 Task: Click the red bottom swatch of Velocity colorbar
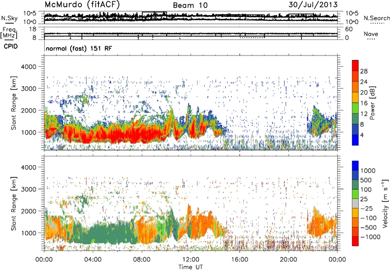pos(355,241)
